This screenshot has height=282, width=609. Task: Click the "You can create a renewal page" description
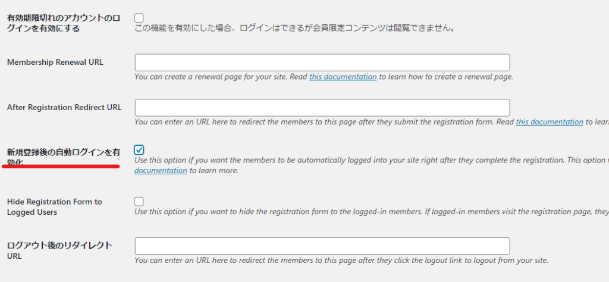tap(324, 77)
